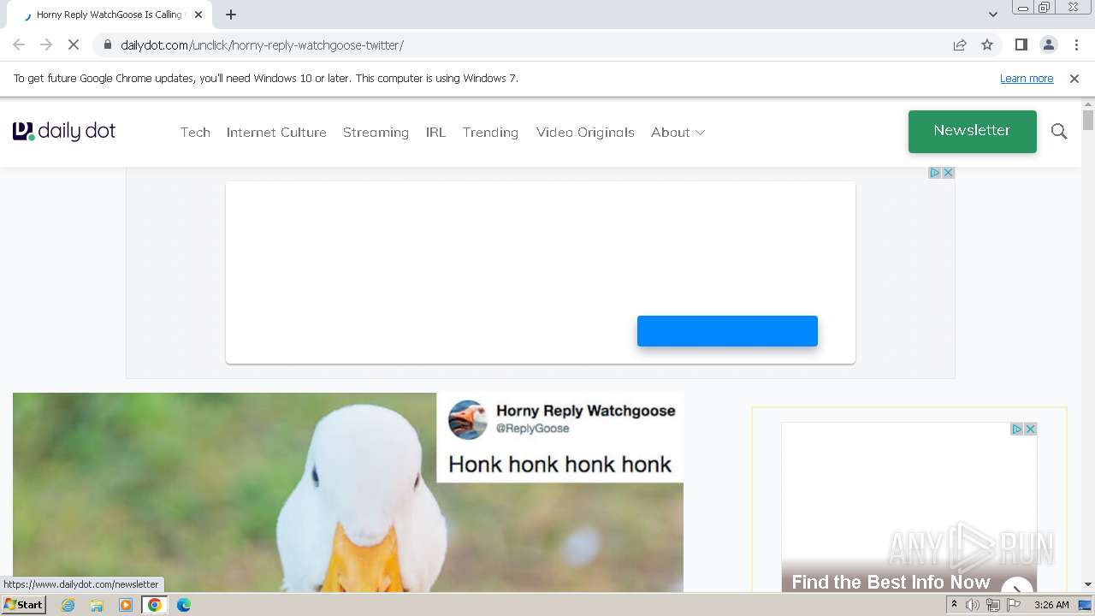Open Internet Explorer from the taskbar
Image resolution: width=1095 pixels, height=616 pixels.
(x=68, y=605)
